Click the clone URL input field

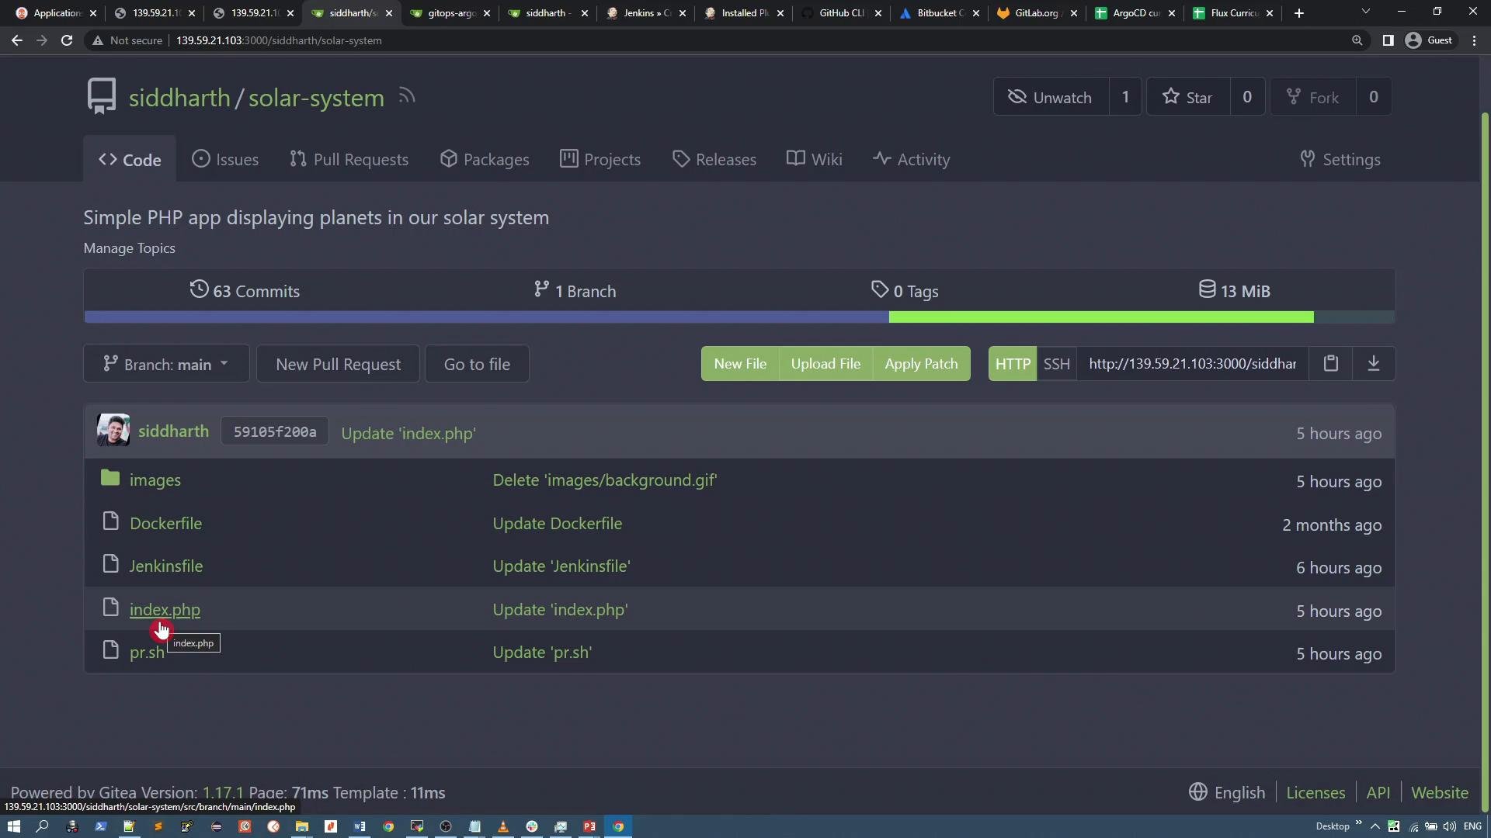1192,364
